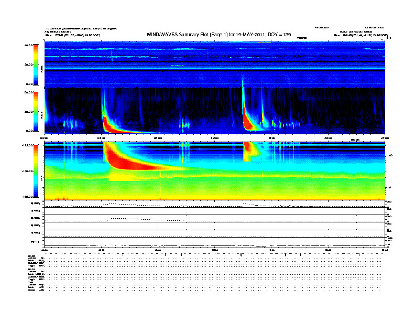Click the 30.00 tick on RAD1 color scale
This screenshot has height=321, width=415.
(x=28, y=112)
